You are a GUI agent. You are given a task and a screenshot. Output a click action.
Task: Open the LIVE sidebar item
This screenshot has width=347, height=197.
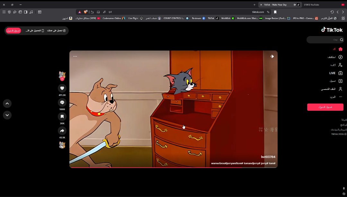(336, 73)
